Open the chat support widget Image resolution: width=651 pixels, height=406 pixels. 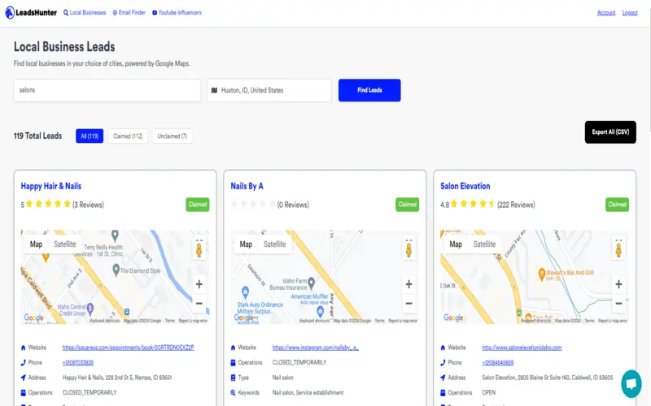pos(631,383)
